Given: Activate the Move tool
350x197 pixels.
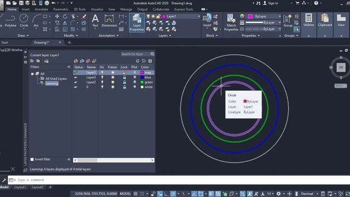Looking at the screenshot, I should click(x=57, y=16).
